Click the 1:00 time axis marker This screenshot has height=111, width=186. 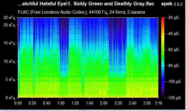click(61, 103)
